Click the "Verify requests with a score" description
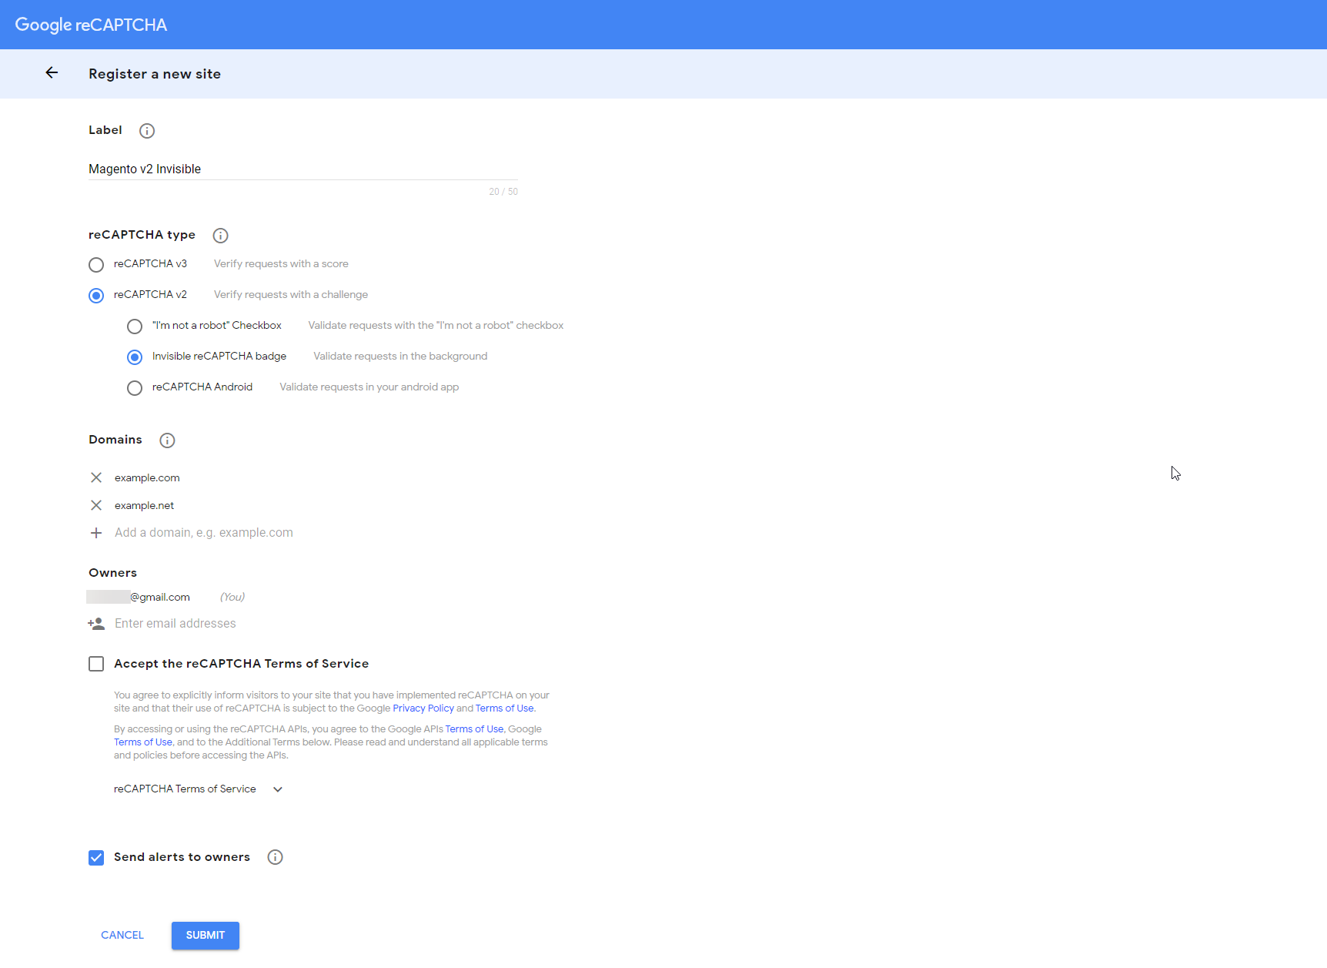Screen dimensions: 1327x968 [281, 263]
